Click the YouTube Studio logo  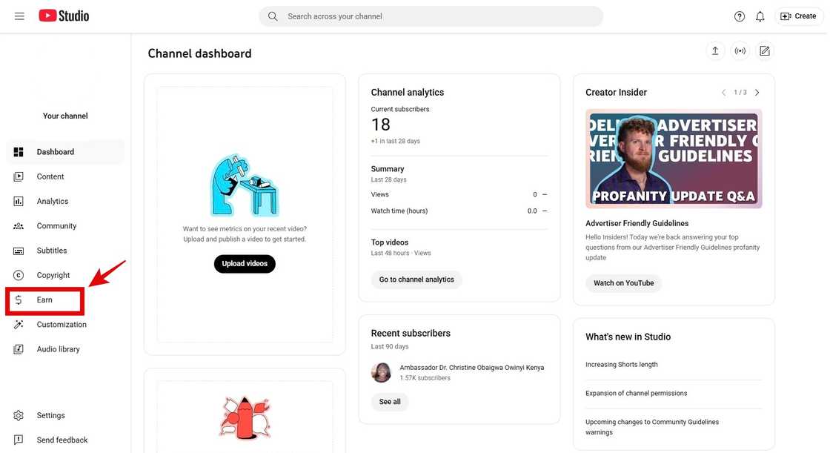pyautogui.click(x=64, y=16)
